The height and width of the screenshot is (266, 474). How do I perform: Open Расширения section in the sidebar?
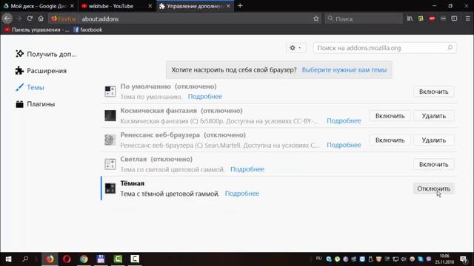pos(41,71)
